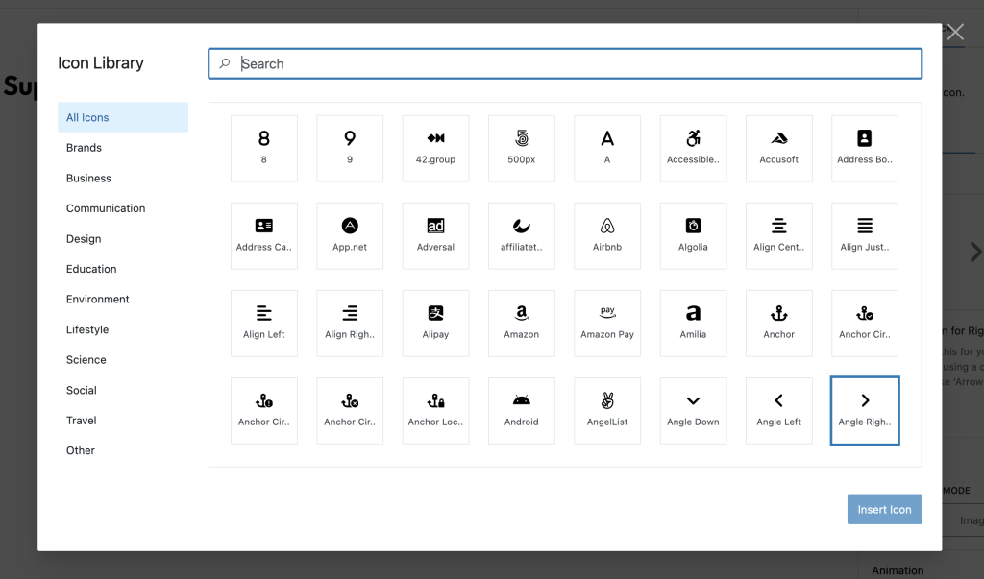Select the Accusoft icon tile
The height and width of the screenshot is (579, 984).
tap(778, 148)
